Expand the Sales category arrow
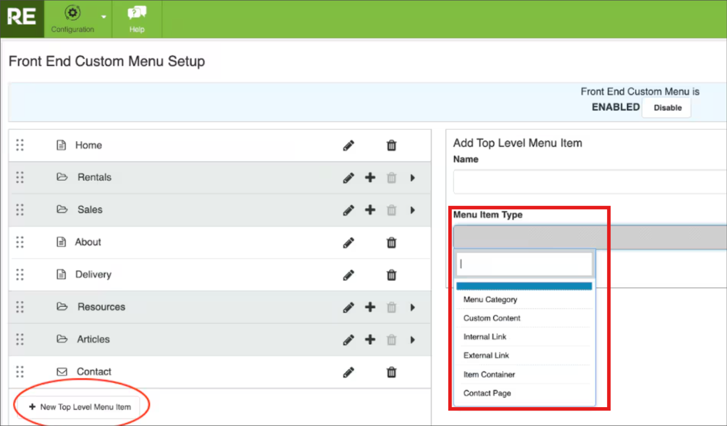The width and height of the screenshot is (727, 426). [x=412, y=210]
